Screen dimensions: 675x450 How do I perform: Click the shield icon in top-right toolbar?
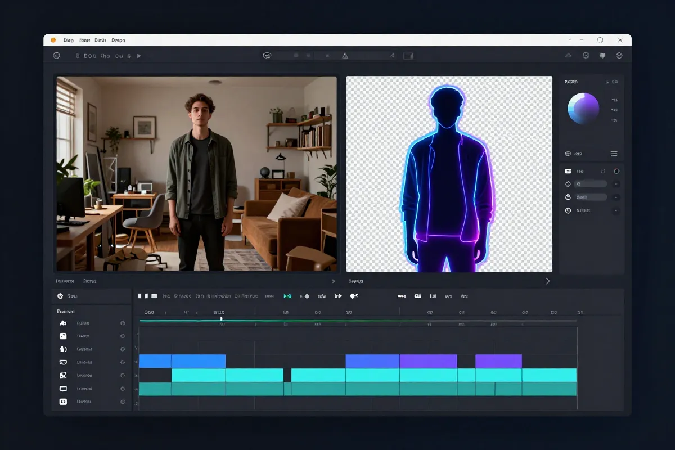[x=586, y=56]
